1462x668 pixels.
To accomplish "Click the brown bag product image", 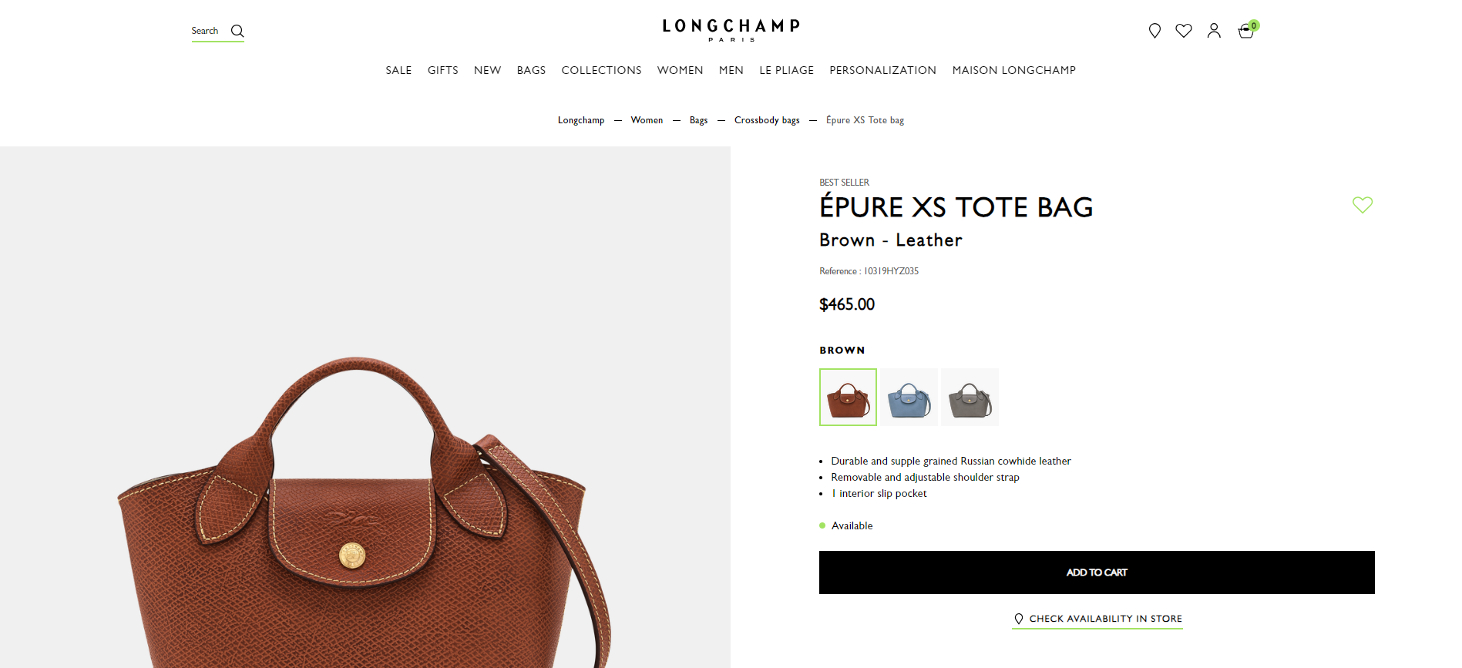I will click(x=365, y=509).
